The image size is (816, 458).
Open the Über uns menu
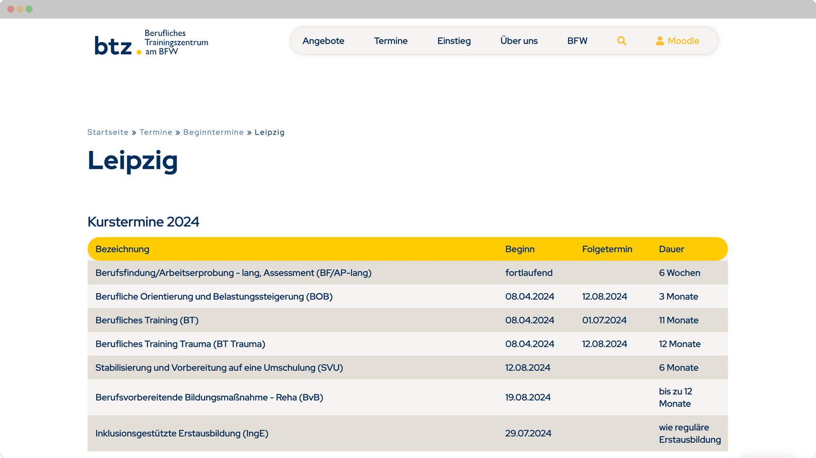click(519, 41)
